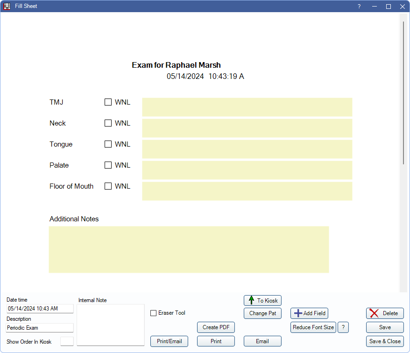
Task: Click the red X Delete button
Action: point(385,313)
